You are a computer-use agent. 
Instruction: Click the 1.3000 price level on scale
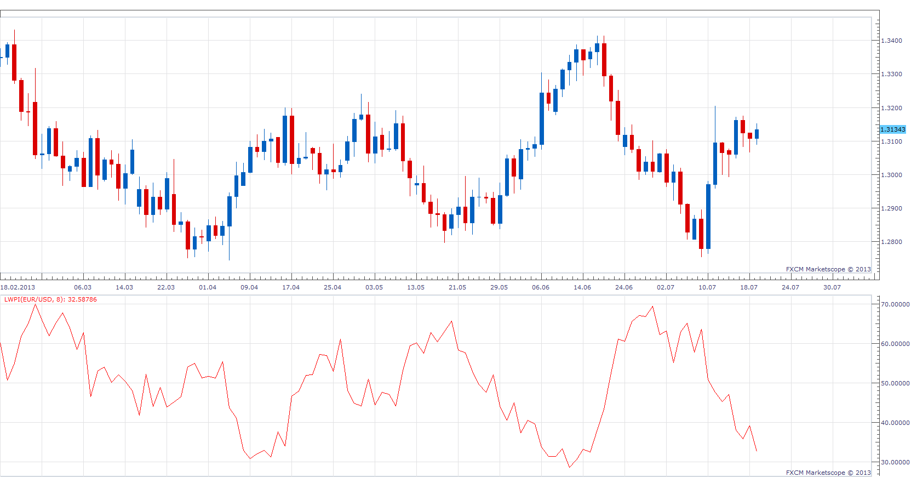tap(891, 175)
